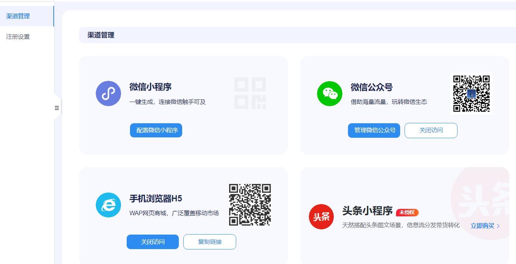Click the arrow chevron beside 立即购买
The width and height of the screenshot is (516, 264).
(498, 226)
